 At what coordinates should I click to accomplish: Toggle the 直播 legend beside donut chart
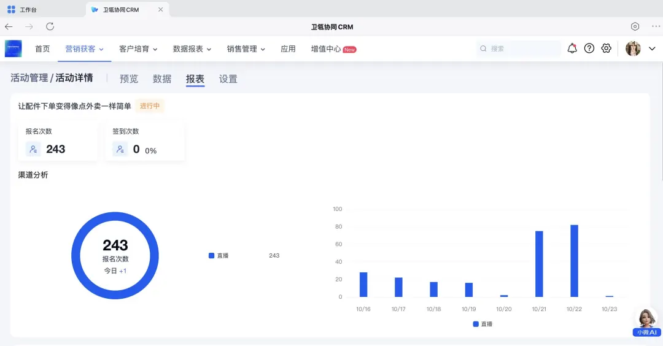pyautogui.click(x=219, y=255)
